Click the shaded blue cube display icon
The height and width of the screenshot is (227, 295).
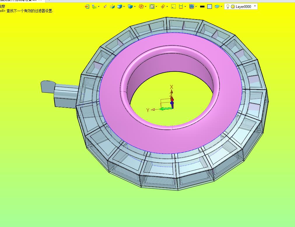tap(120, 7)
